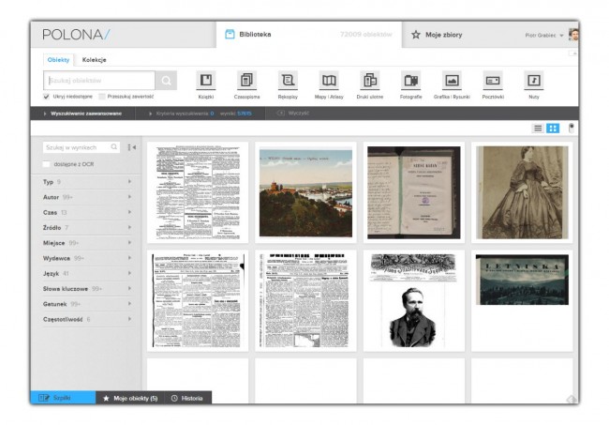Expand the Źródło filter
609x425 pixels.
coord(86,227)
